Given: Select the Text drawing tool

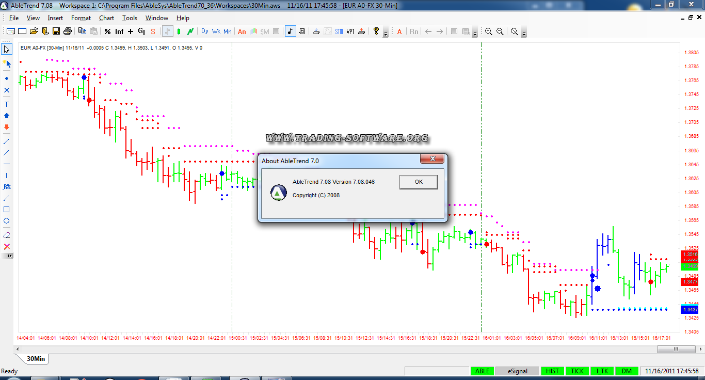Looking at the screenshot, I should [x=7, y=104].
